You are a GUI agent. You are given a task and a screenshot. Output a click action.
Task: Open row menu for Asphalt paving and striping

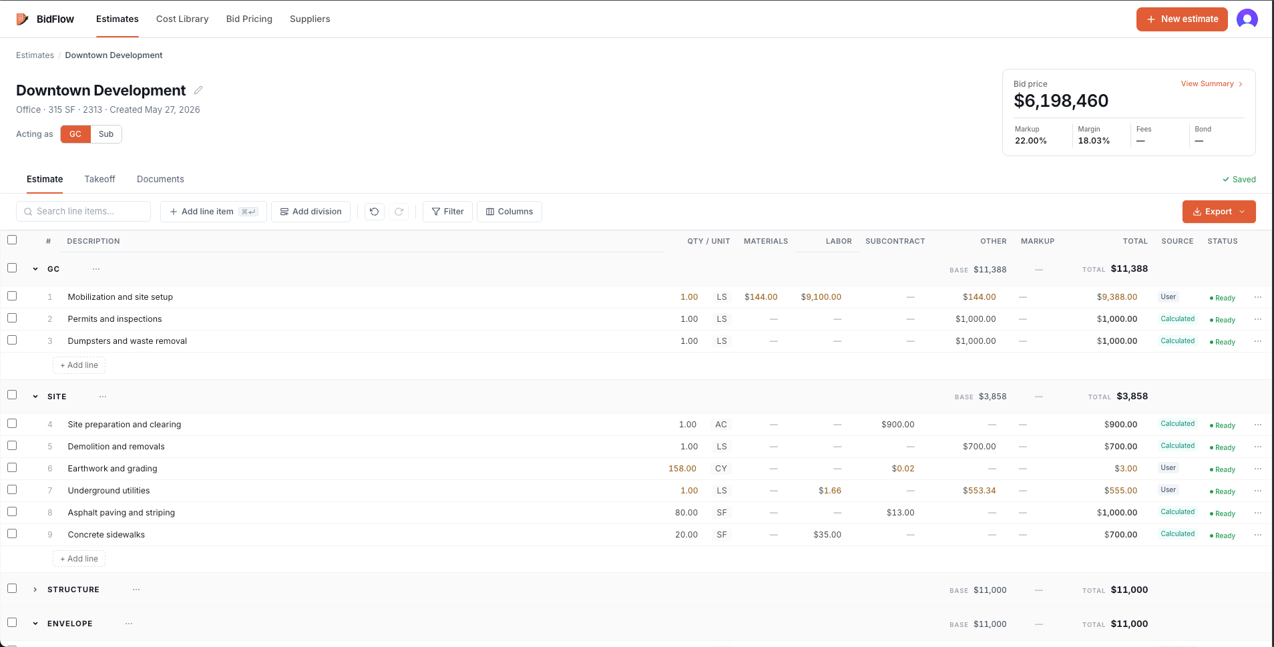[1258, 513]
